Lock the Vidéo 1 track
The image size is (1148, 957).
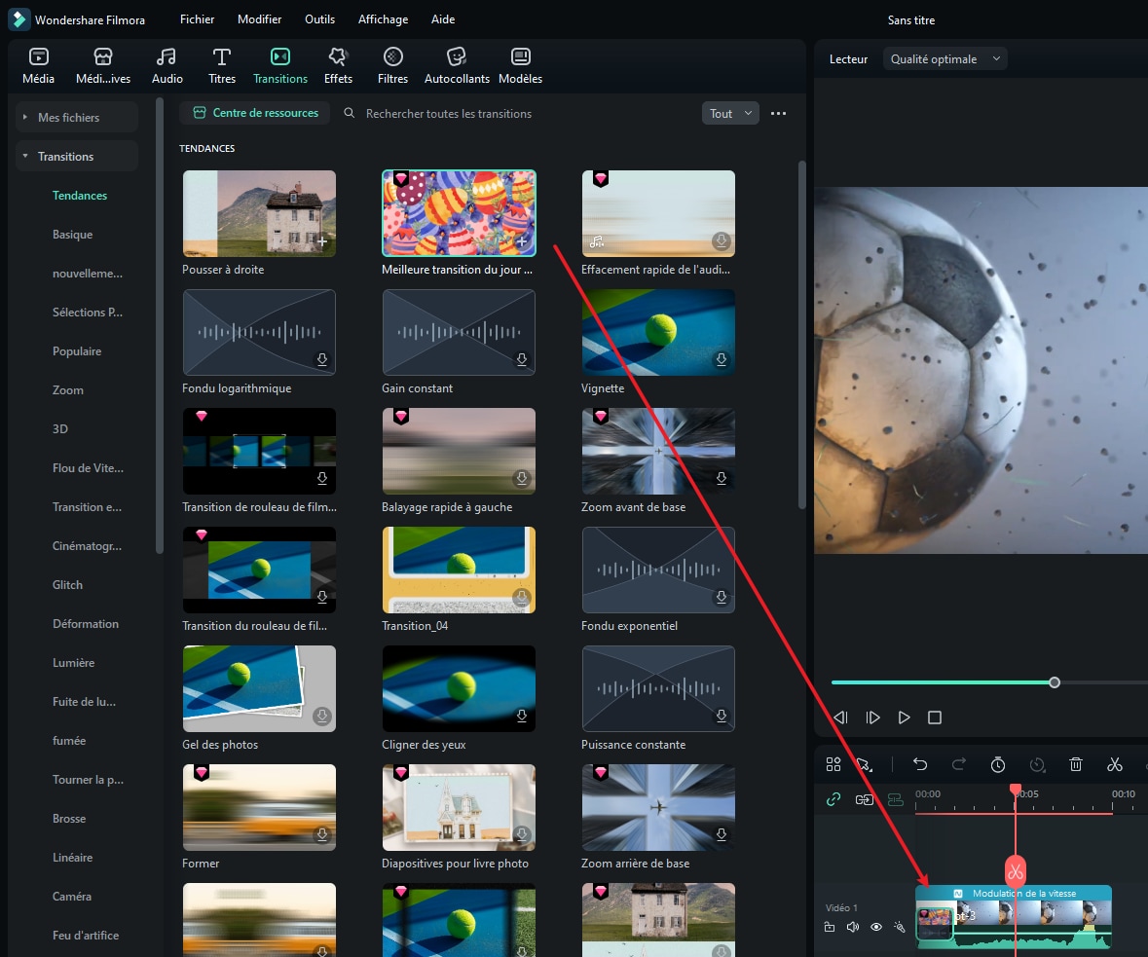click(830, 927)
